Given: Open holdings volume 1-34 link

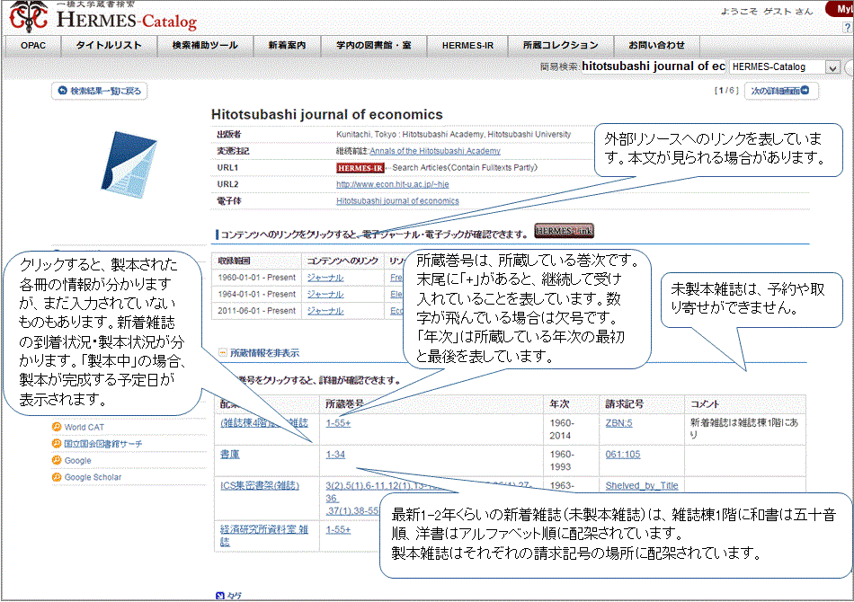Looking at the screenshot, I should click(x=335, y=455).
